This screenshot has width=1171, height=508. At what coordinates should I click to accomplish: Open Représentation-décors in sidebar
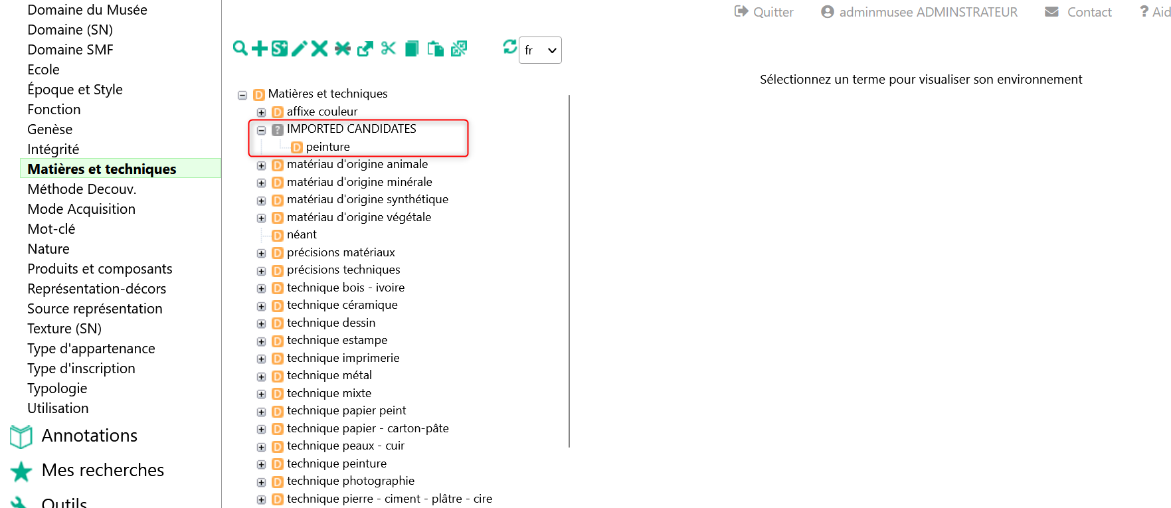pos(96,289)
